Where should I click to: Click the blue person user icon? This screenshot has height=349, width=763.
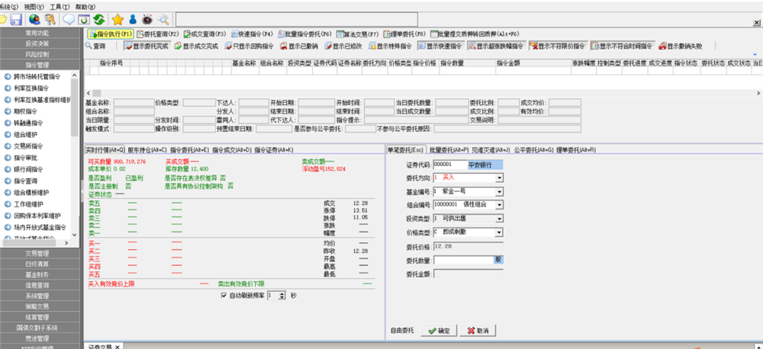coord(132,20)
